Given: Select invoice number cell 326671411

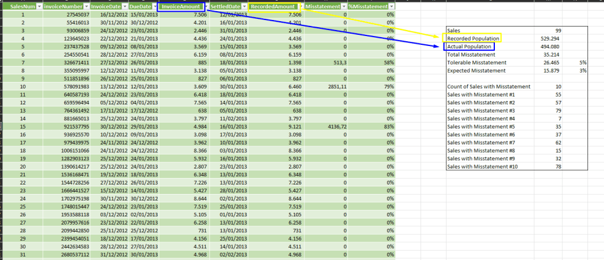Looking at the screenshot, I should (66, 62).
